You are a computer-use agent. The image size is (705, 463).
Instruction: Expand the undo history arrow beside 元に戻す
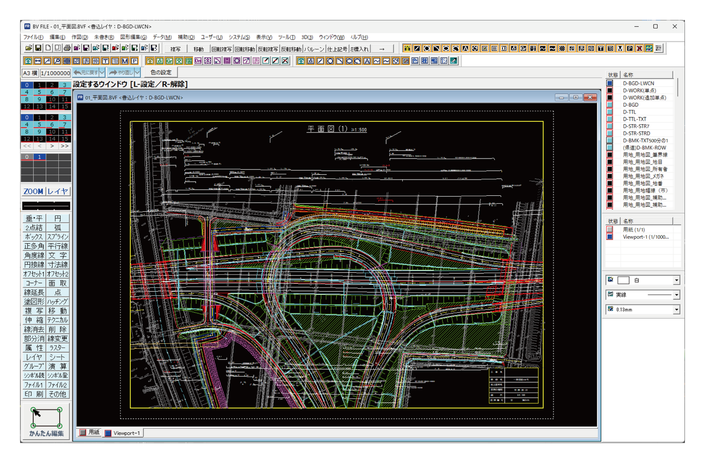102,72
